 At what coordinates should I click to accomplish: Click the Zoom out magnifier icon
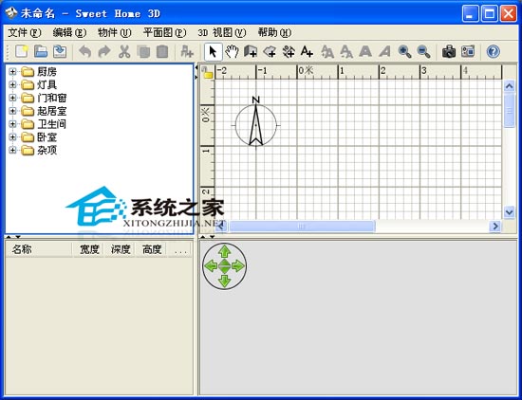[x=424, y=51]
